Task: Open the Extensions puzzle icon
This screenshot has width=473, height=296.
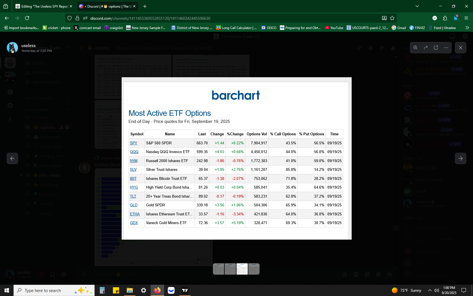Action: 445,18
